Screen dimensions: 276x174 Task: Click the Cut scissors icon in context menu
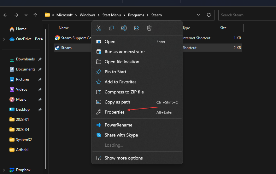coord(99,28)
